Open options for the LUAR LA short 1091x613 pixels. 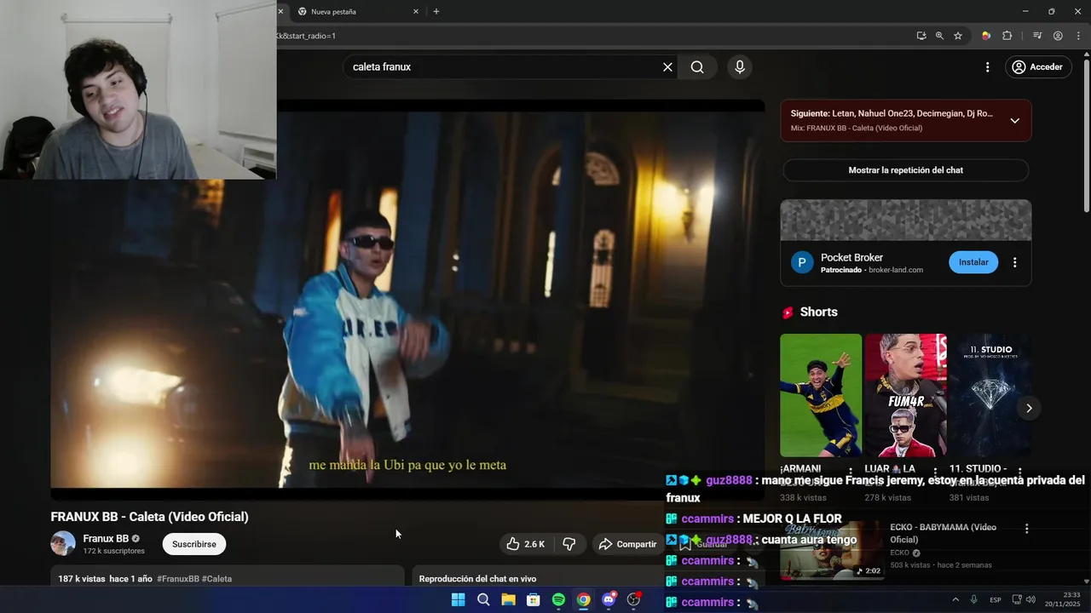[935, 471]
